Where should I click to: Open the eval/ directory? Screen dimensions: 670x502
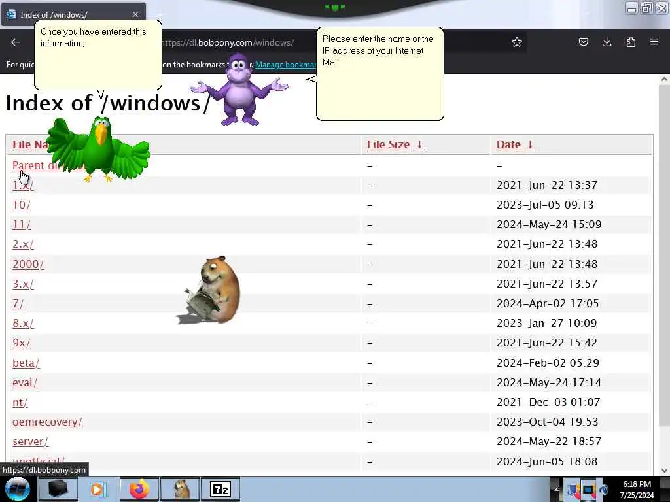point(25,382)
